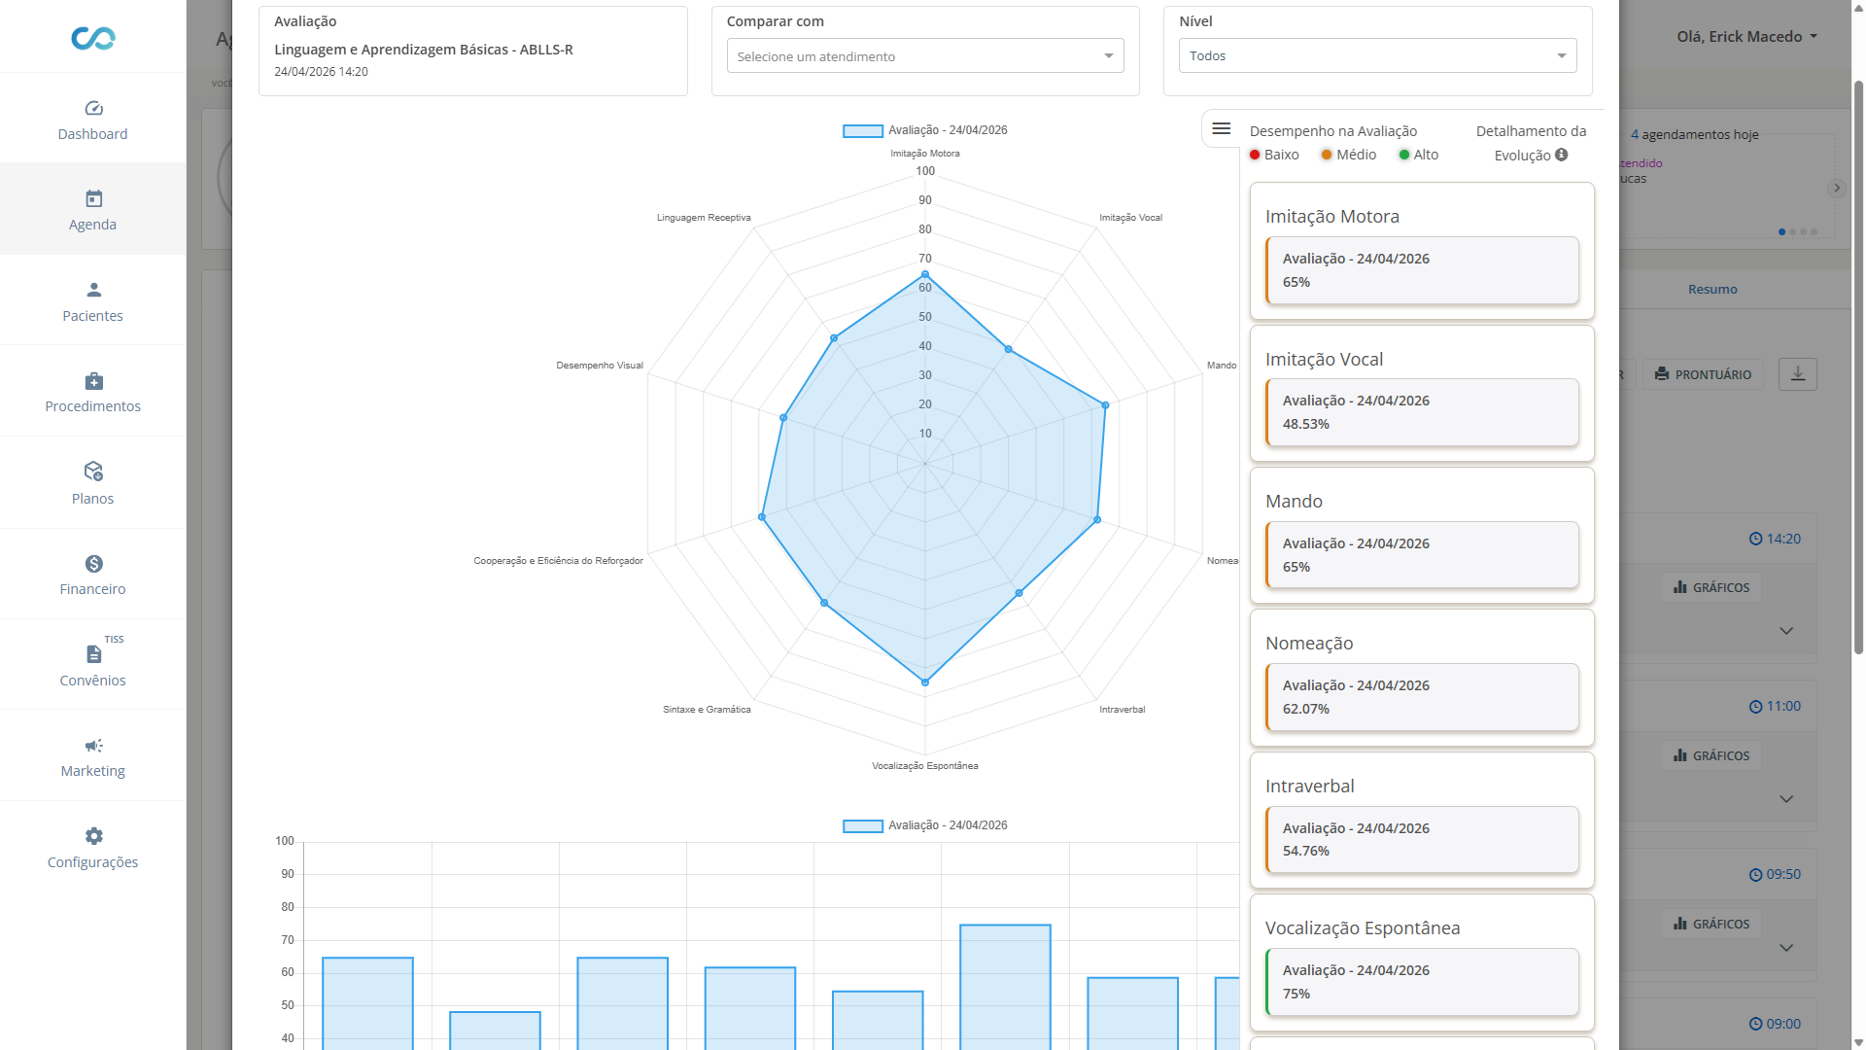
Task: Click the evolution detail info icon
Action: 1561,155
